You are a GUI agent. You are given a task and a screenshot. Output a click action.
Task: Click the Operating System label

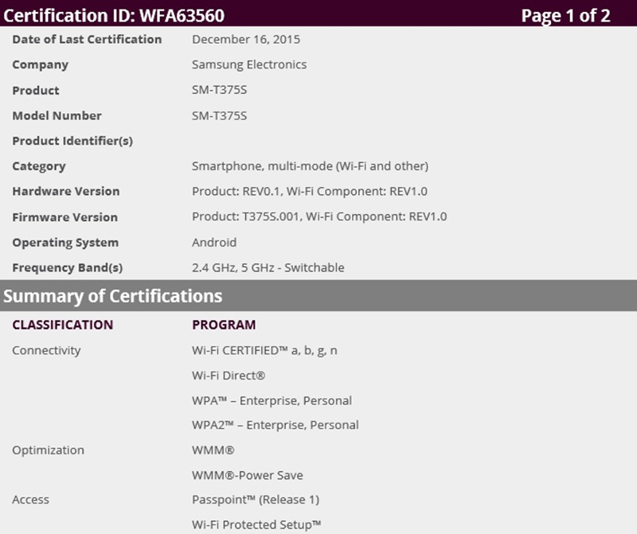pyautogui.click(x=65, y=243)
